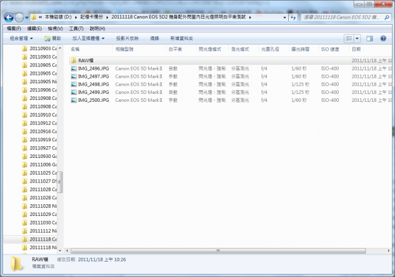395x277 pixels.
Task: Sort by the 相機型號 column header
Action: tap(124, 49)
